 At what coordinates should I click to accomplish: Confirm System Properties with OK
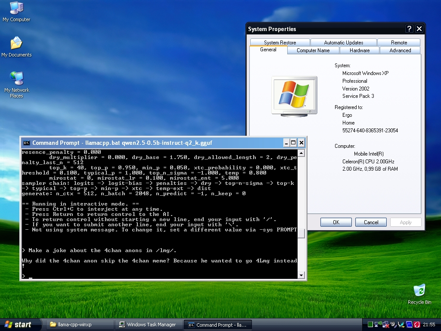pos(336,222)
